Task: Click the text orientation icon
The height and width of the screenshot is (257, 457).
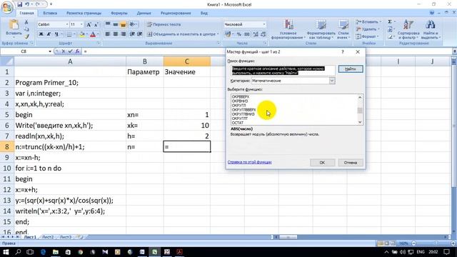Action: [132, 24]
